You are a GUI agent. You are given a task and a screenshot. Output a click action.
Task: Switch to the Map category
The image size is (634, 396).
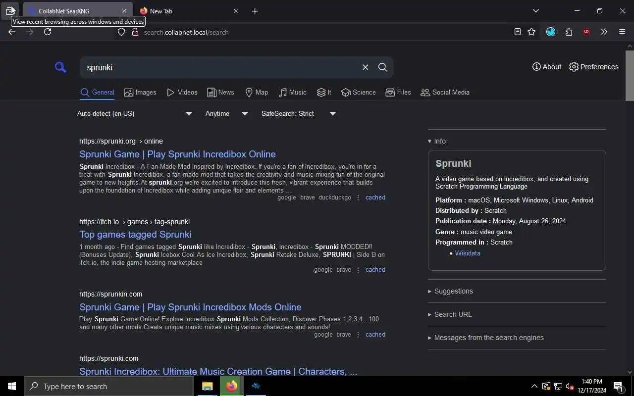257,93
